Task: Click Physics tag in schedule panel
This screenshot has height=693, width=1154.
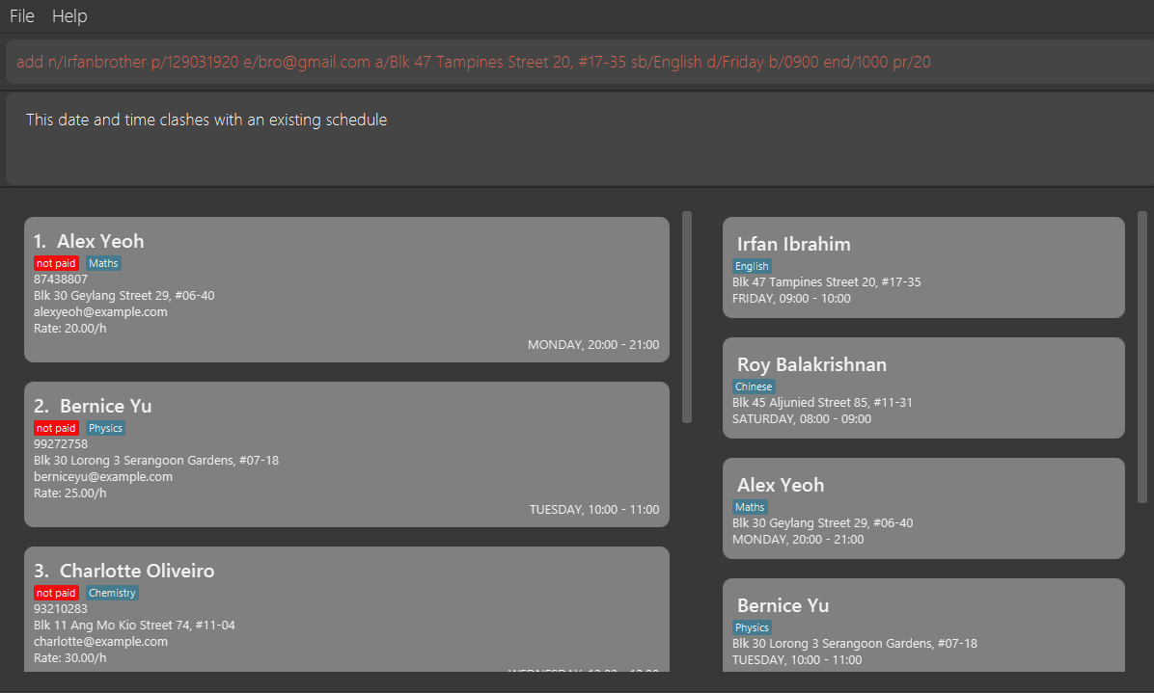Action: tap(753, 627)
